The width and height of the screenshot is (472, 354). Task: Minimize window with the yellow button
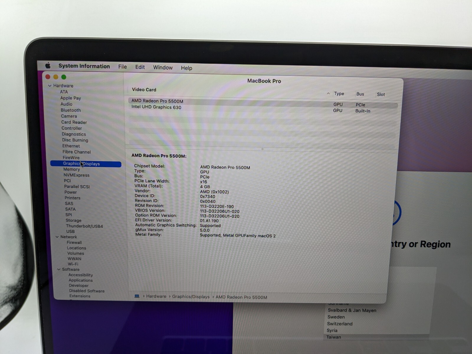[56, 77]
